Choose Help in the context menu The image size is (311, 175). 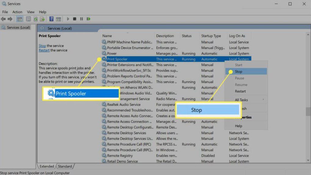pos(246,126)
